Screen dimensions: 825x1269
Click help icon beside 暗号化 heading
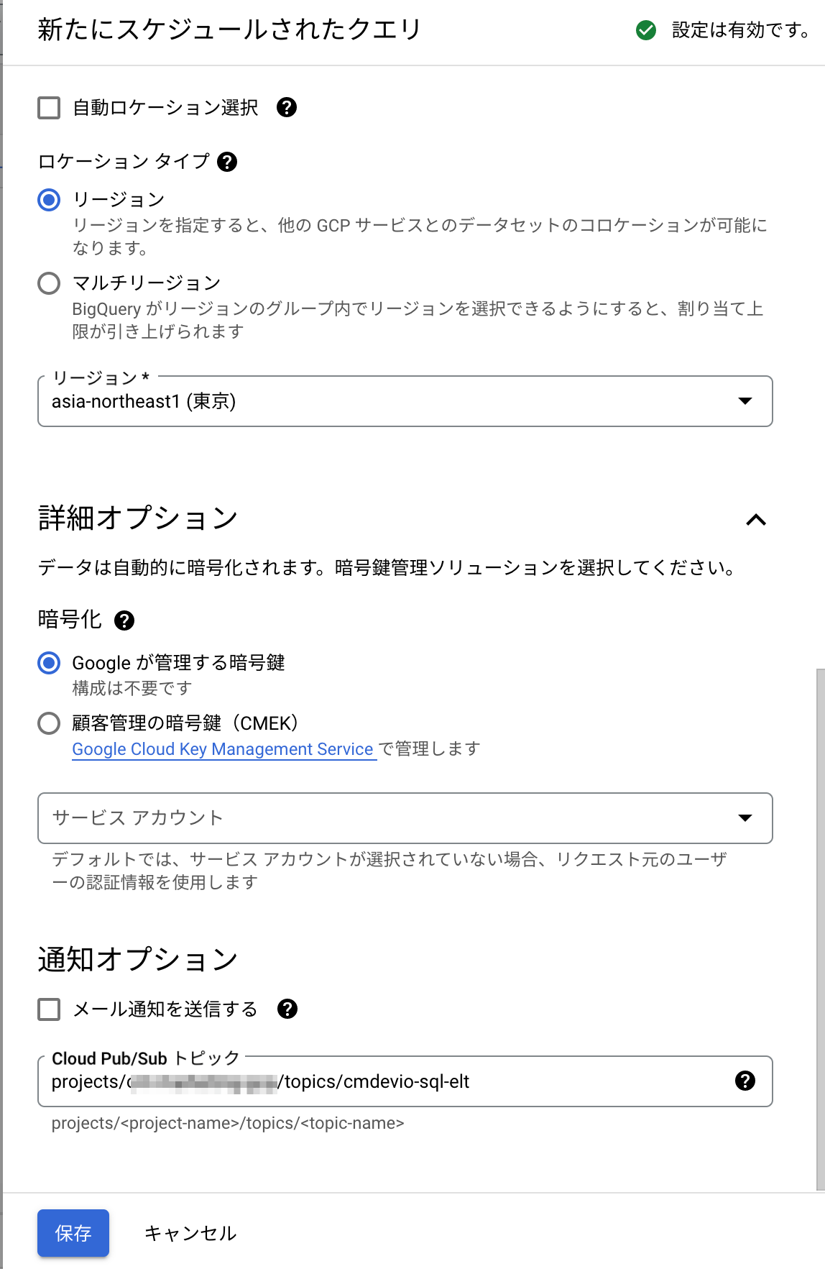point(124,620)
